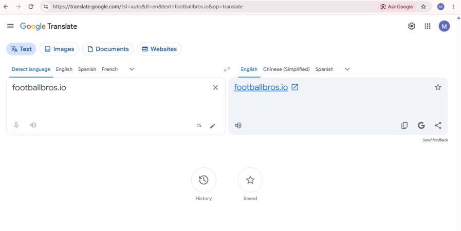
Task: Open translated link in new window icon
Action: tap(294, 87)
